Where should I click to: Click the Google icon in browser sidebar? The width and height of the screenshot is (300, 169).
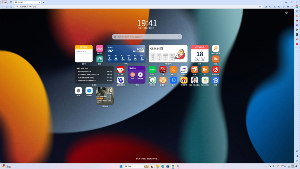point(297,6)
